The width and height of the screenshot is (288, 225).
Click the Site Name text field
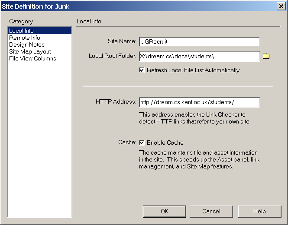pos(200,42)
